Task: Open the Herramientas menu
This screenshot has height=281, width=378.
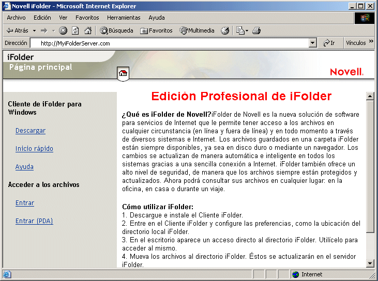Action: point(124,18)
